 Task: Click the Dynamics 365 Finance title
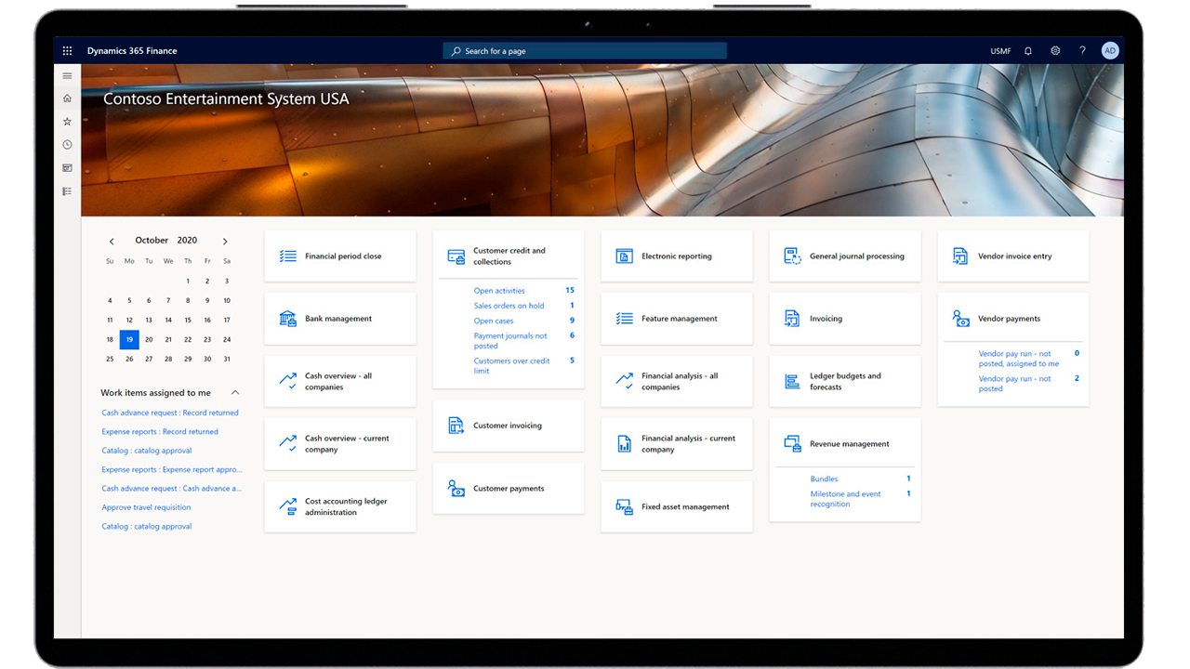click(132, 51)
